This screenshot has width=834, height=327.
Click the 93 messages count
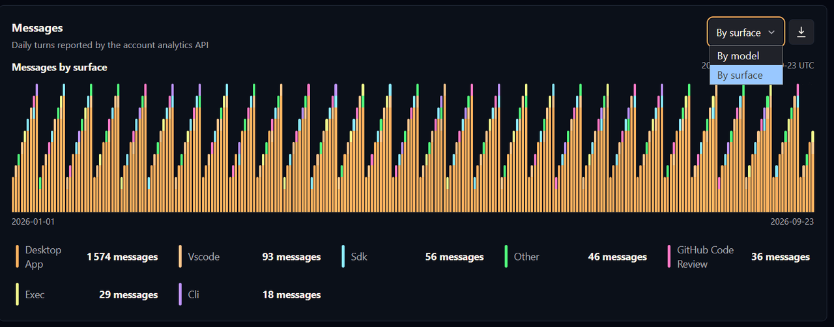(292, 257)
